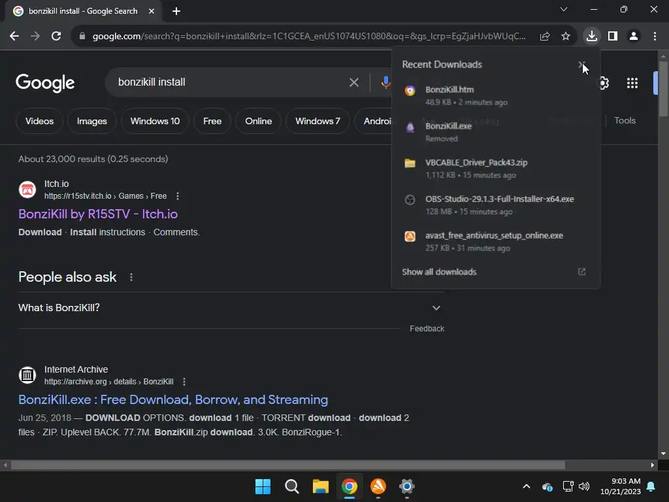Close the bonzikill install tab
Image resolution: width=669 pixels, height=502 pixels.
152,11
